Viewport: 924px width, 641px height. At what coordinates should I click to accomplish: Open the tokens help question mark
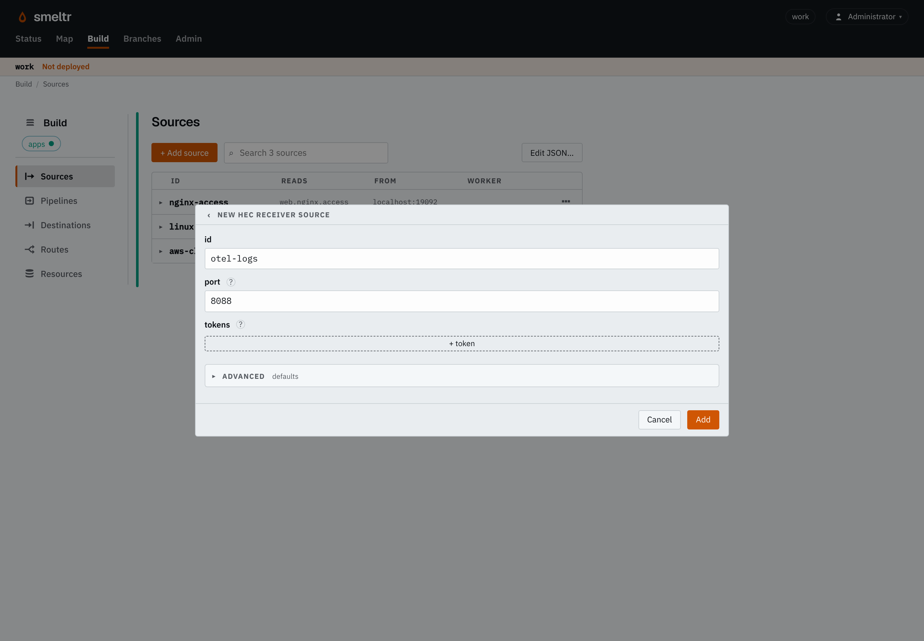[x=240, y=325]
